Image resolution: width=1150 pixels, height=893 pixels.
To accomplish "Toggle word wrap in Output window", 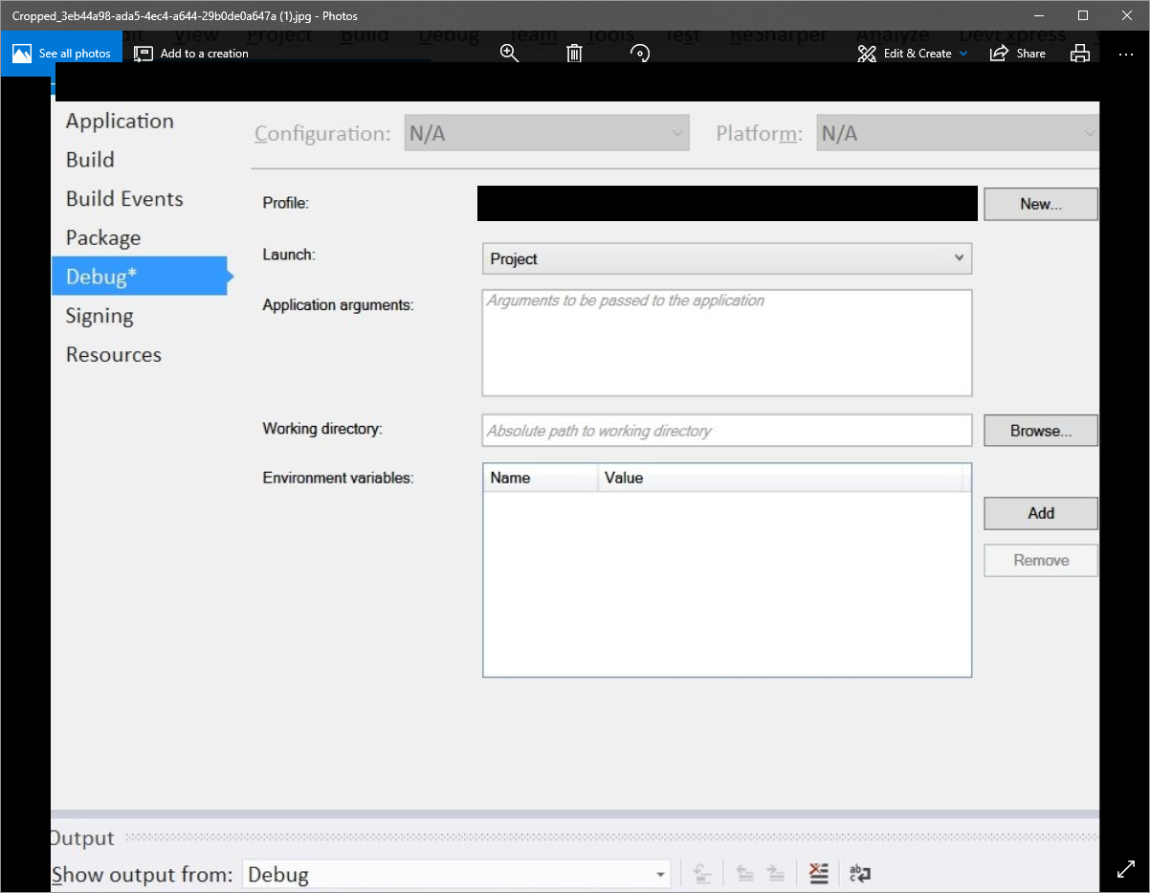I will click(859, 872).
